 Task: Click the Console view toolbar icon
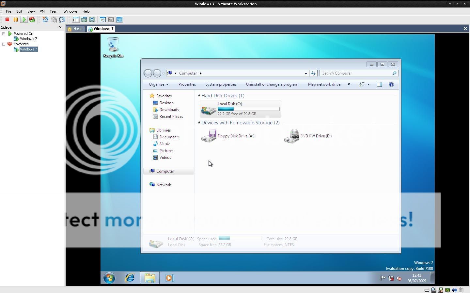[x=119, y=20]
